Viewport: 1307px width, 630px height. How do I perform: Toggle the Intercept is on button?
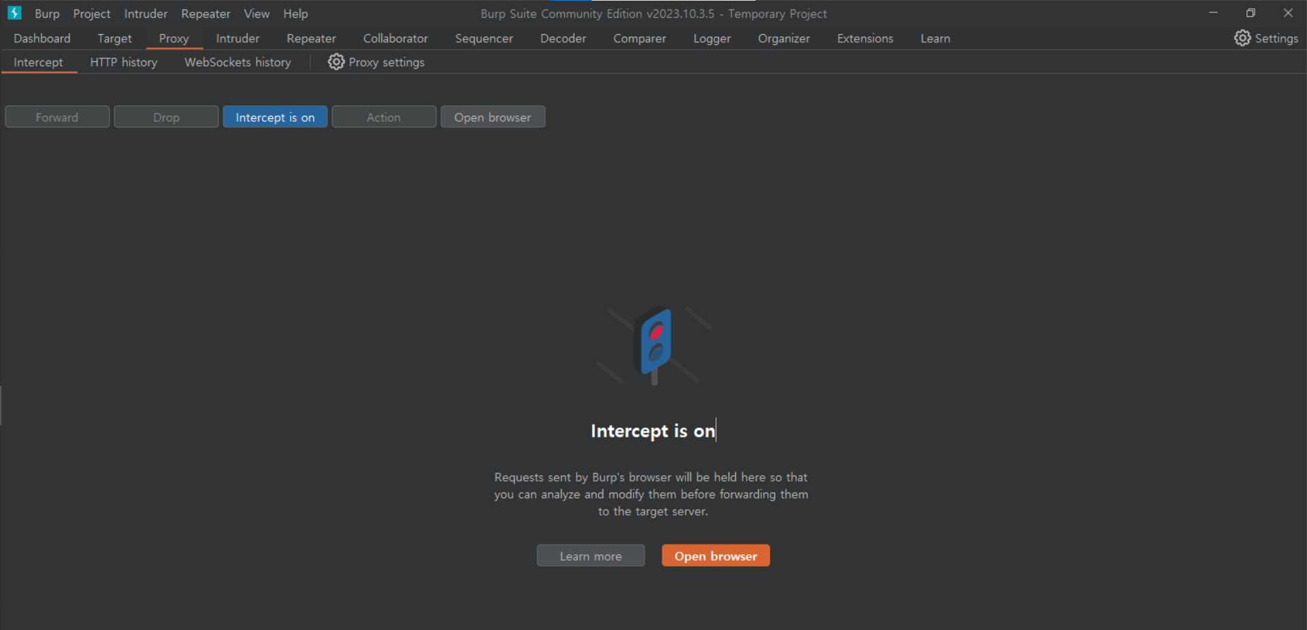[x=275, y=117]
